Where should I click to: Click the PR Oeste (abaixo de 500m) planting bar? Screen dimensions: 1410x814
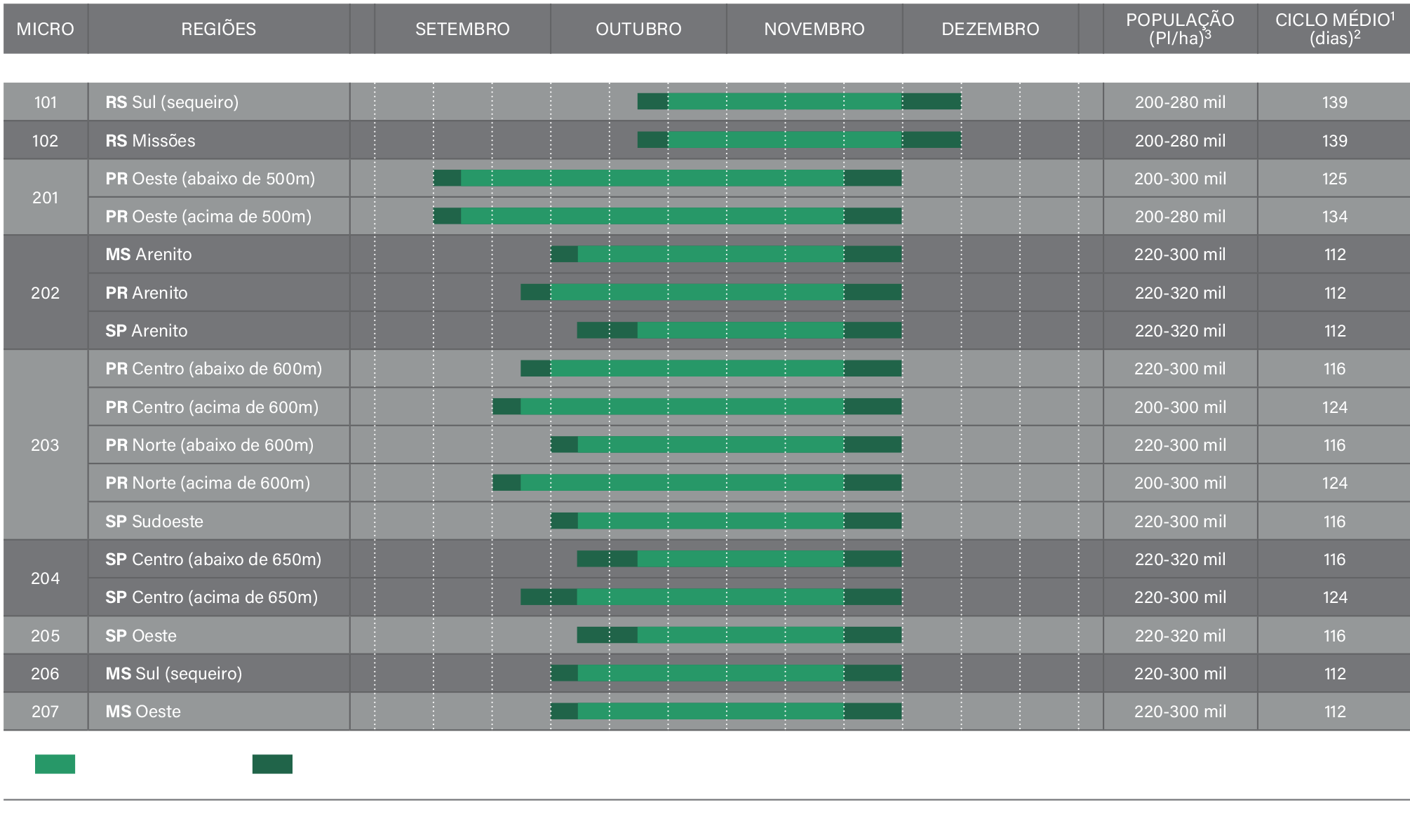666,178
